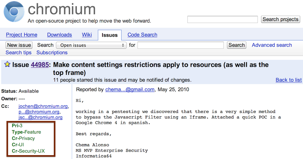Click the Back to list link

(x=288, y=80)
